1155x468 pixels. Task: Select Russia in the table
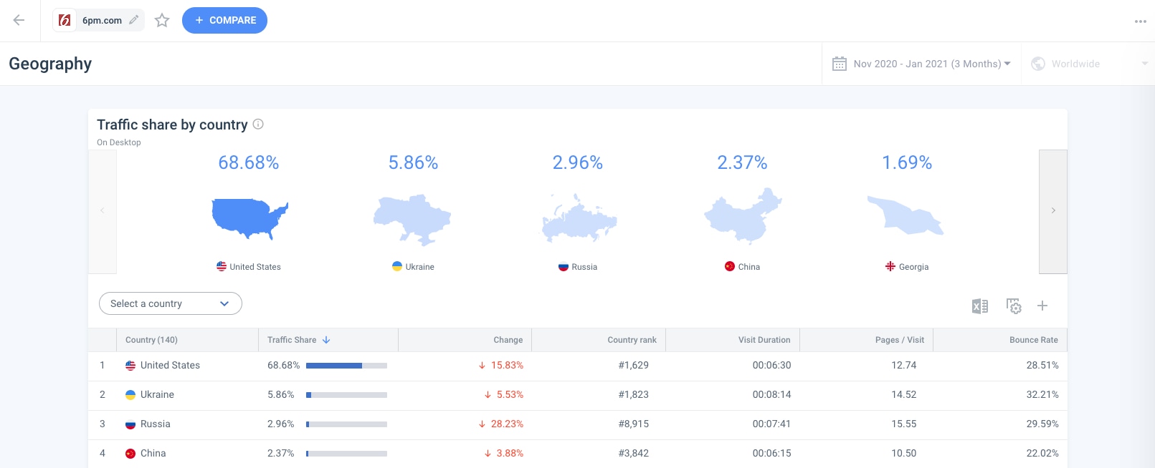(156, 424)
